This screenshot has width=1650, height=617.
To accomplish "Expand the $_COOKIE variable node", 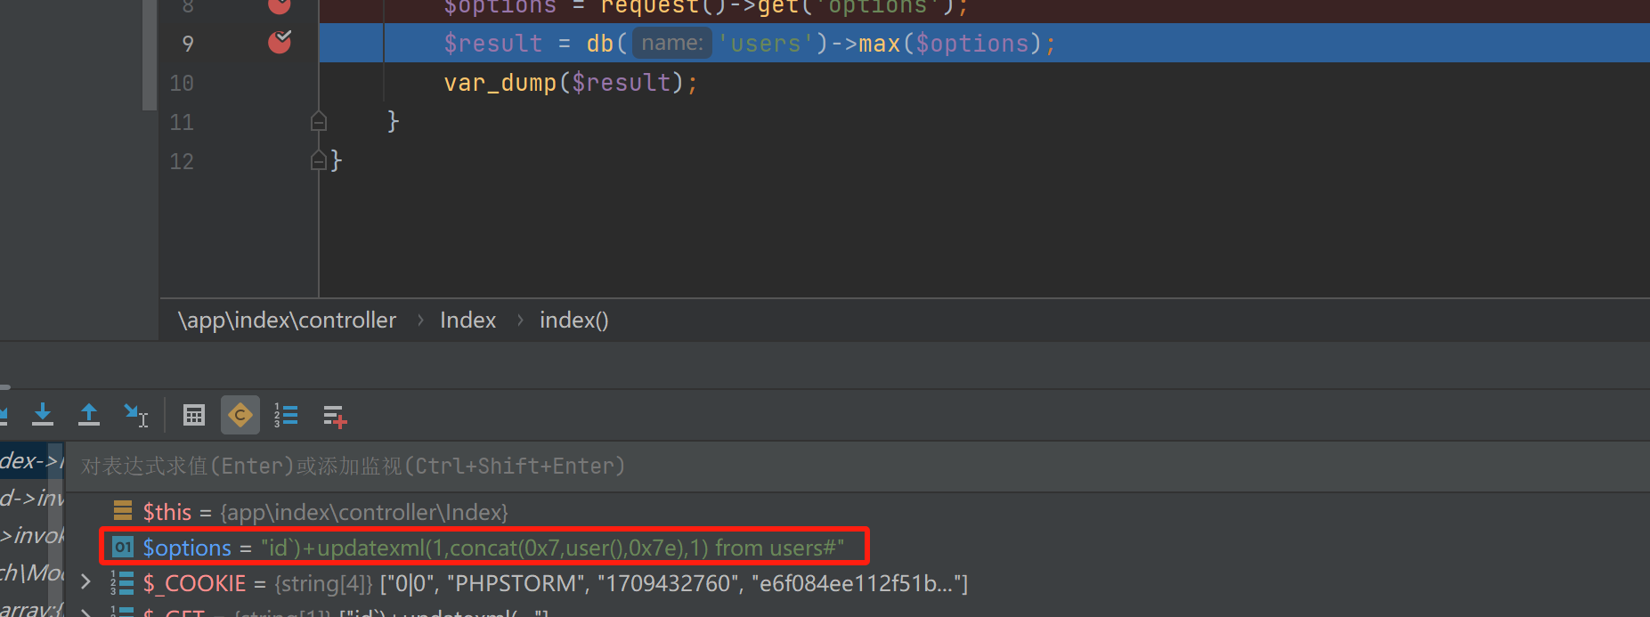I will click(x=85, y=583).
